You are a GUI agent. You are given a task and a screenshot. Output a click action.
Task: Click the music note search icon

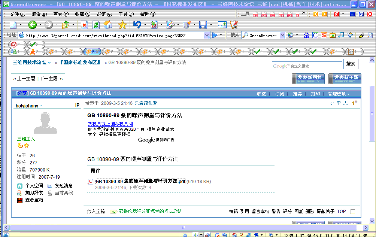tap(341, 35)
